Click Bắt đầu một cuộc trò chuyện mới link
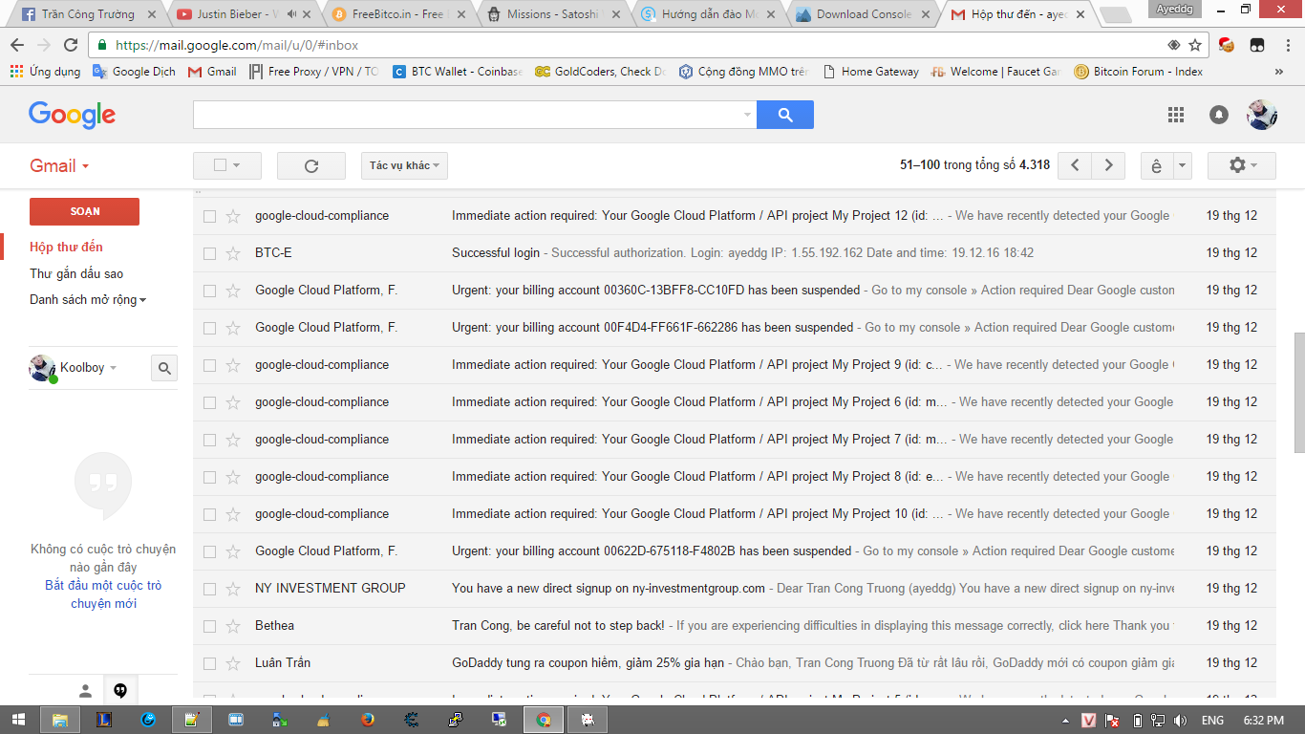Viewport: 1305px width, 734px height. pos(103,594)
